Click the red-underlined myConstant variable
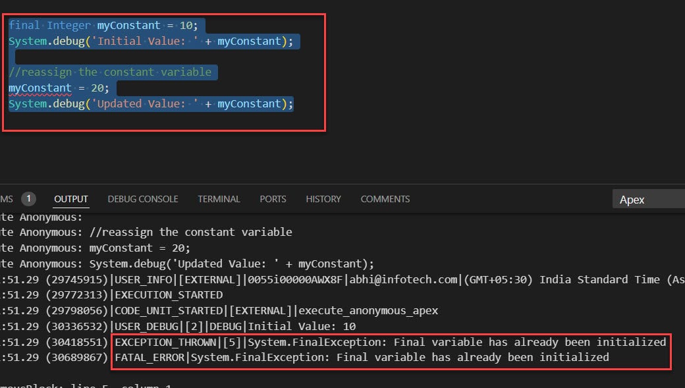 40,87
